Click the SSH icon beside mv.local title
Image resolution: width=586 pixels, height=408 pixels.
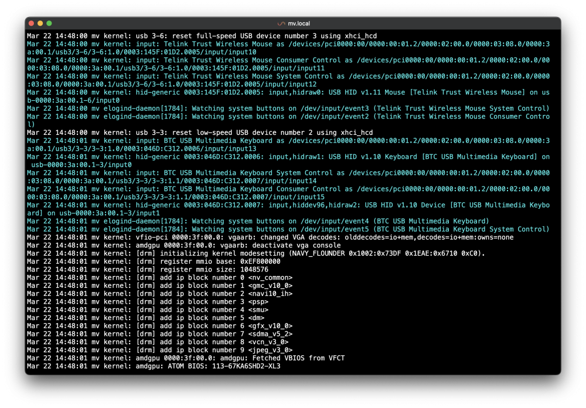click(281, 23)
